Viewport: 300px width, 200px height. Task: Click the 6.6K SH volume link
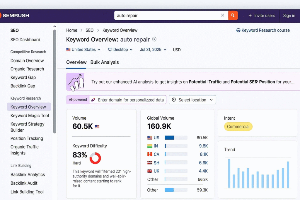(203, 163)
